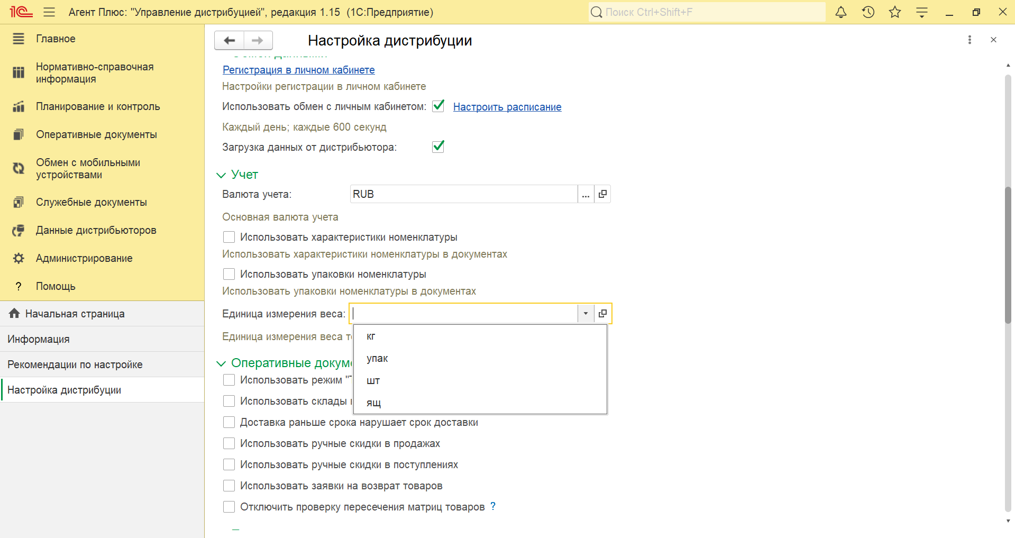Open Нормативно-справочная информация section
The height and width of the screenshot is (538, 1015).
pyautogui.click(x=95, y=72)
